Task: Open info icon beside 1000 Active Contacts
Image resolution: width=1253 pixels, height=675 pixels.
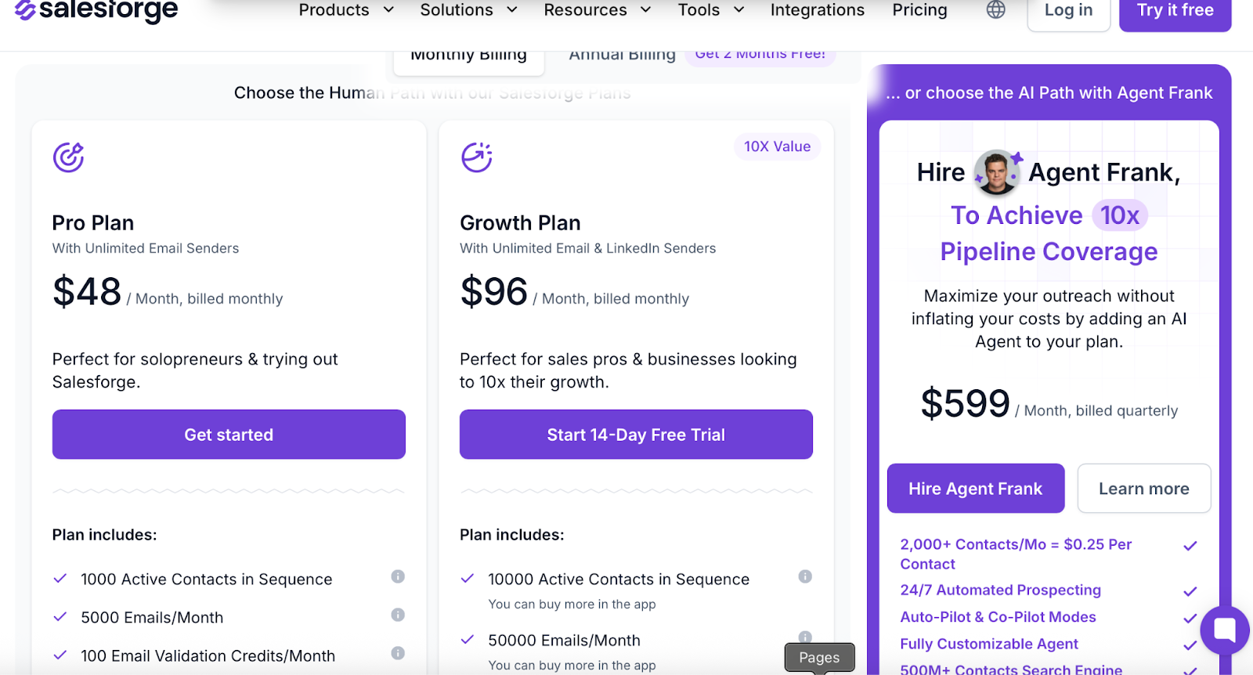Action: coord(398,577)
